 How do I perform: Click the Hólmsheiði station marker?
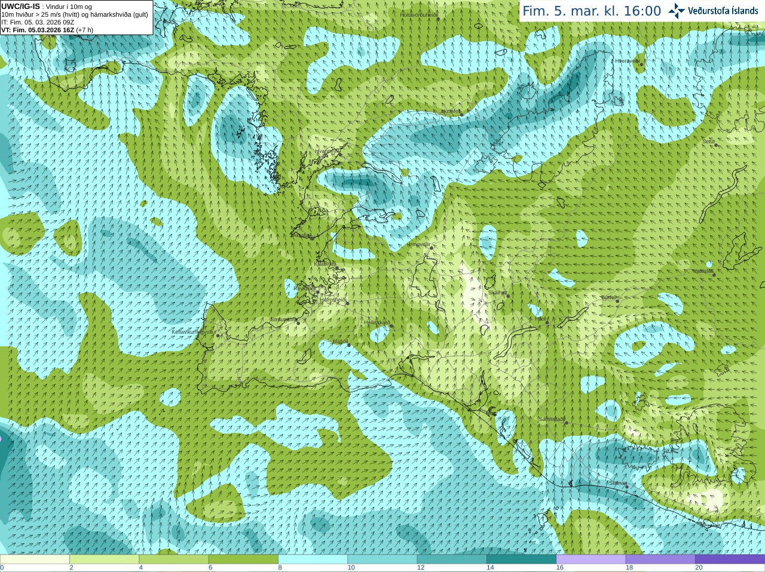pyautogui.click(x=347, y=303)
